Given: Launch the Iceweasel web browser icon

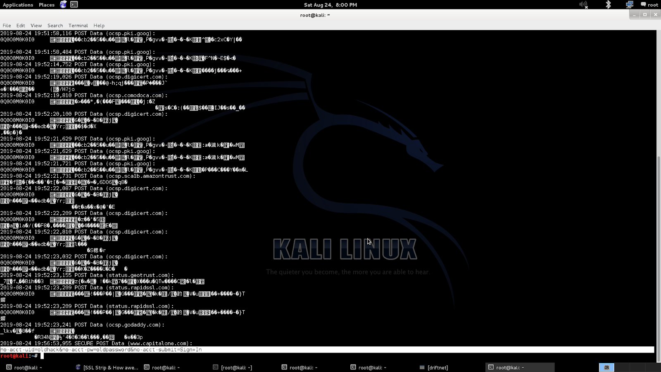Looking at the screenshot, I should click(63, 5).
